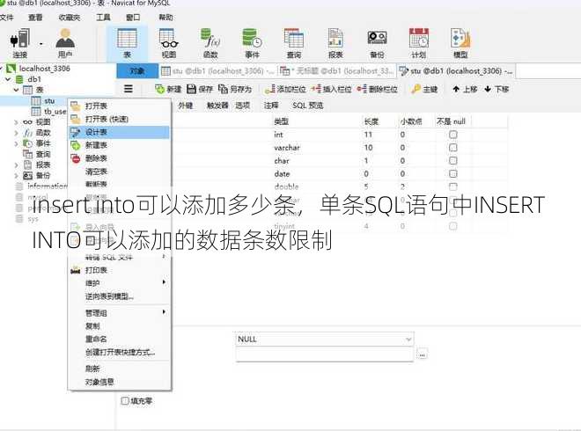Click 主键 primary key button

point(424,89)
